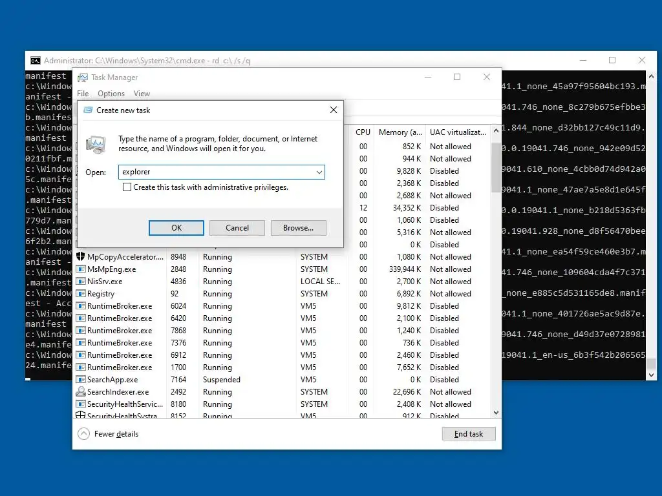Viewport: 662px width, 496px height.
Task: Select the Registry process name
Action: coord(100,294)
